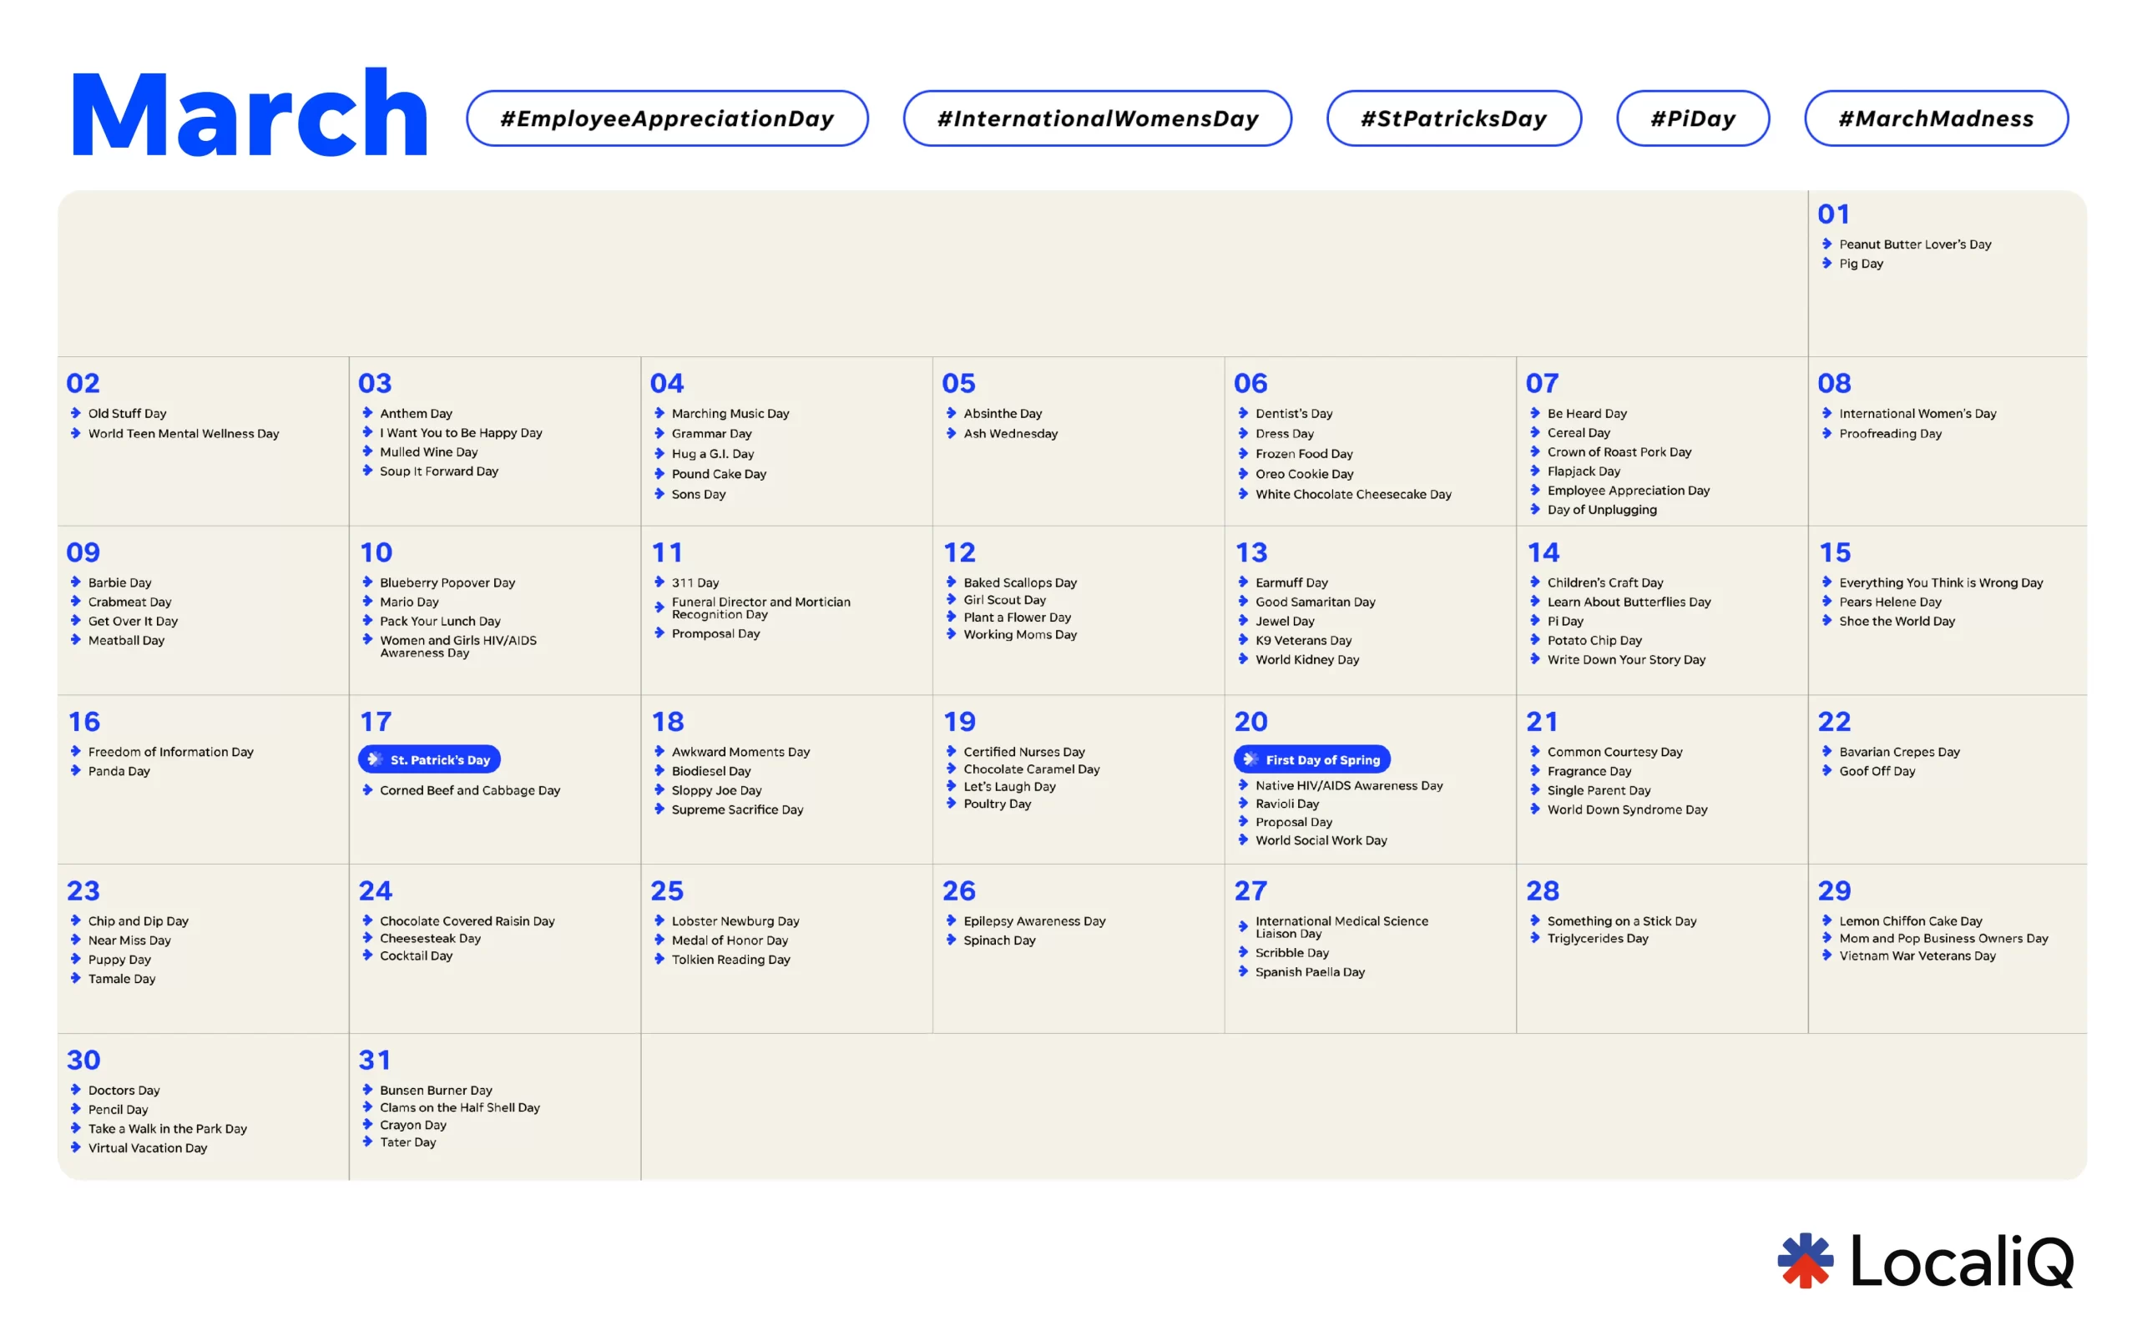Click 'Freedom of Information Day' entry
This screenshot has height=1331, width=2137.
point(171,751)
